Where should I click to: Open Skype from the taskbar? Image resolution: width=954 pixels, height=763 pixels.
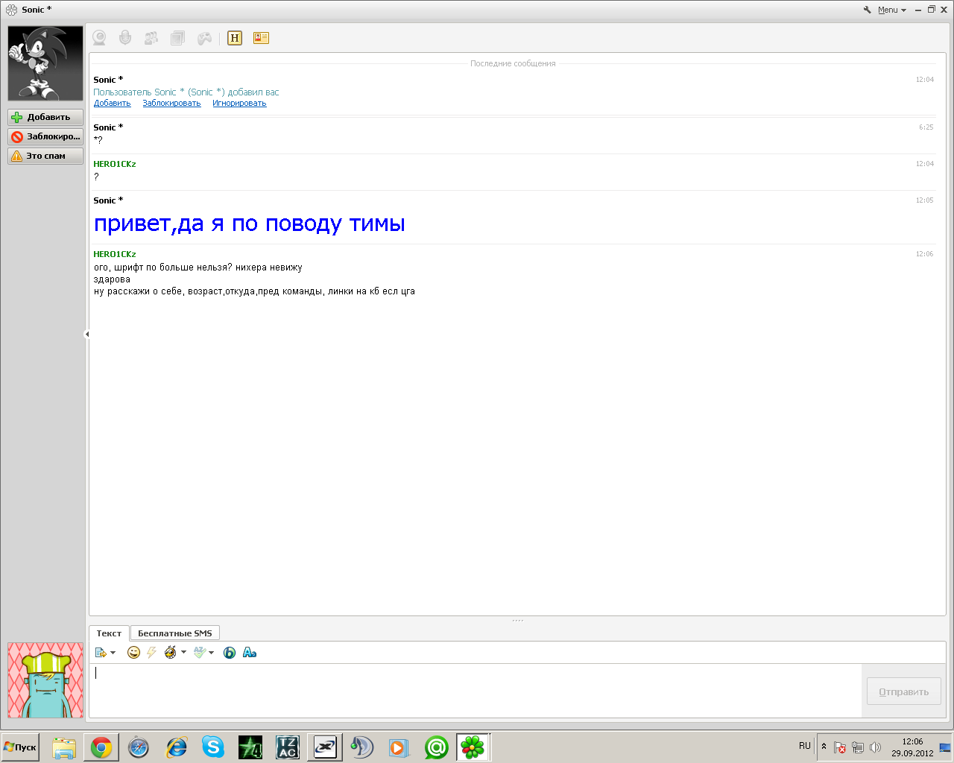(x=213, y=747)
